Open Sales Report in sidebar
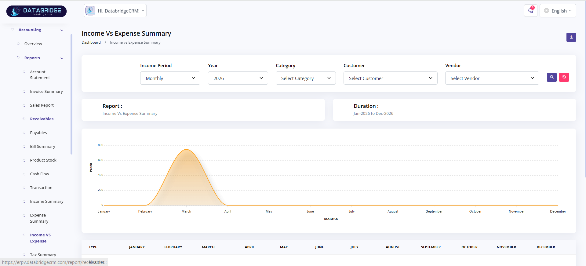Viewport: 586px width, 266px height. [42, 105]
